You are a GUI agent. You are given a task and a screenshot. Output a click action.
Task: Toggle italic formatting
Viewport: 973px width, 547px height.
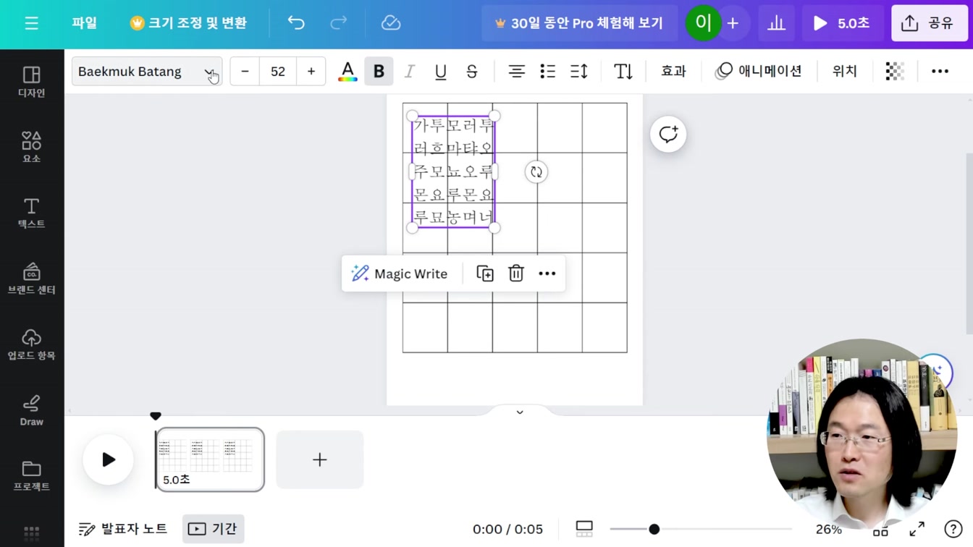[409, 71]
